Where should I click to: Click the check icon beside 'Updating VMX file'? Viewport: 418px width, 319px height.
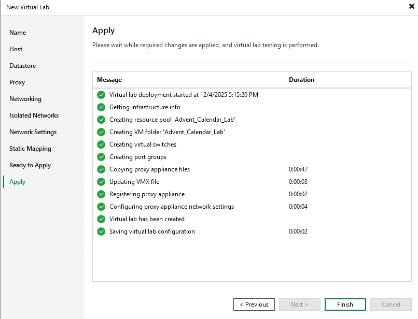pos(101,182)
